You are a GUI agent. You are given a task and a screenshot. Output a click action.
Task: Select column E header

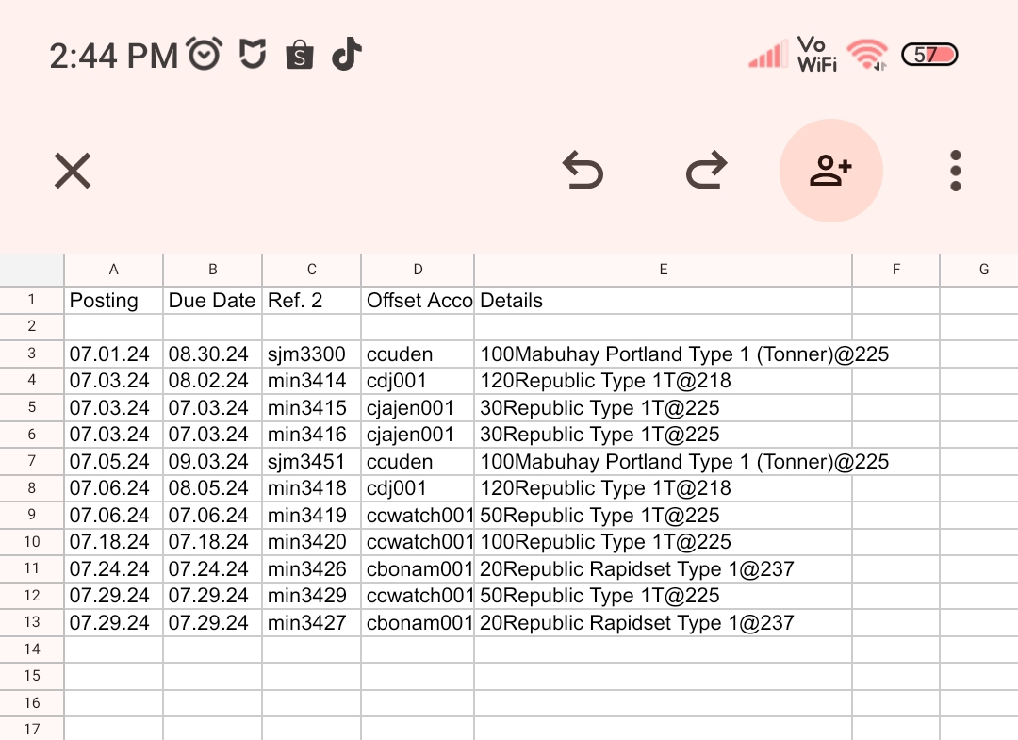click(x=663, y=270)
